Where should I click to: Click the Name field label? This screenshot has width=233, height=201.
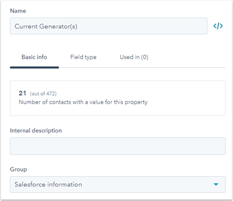point(18,11)
